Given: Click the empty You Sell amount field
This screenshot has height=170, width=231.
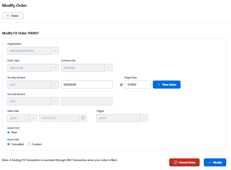Looking at the screenshot, I should 87,101.
